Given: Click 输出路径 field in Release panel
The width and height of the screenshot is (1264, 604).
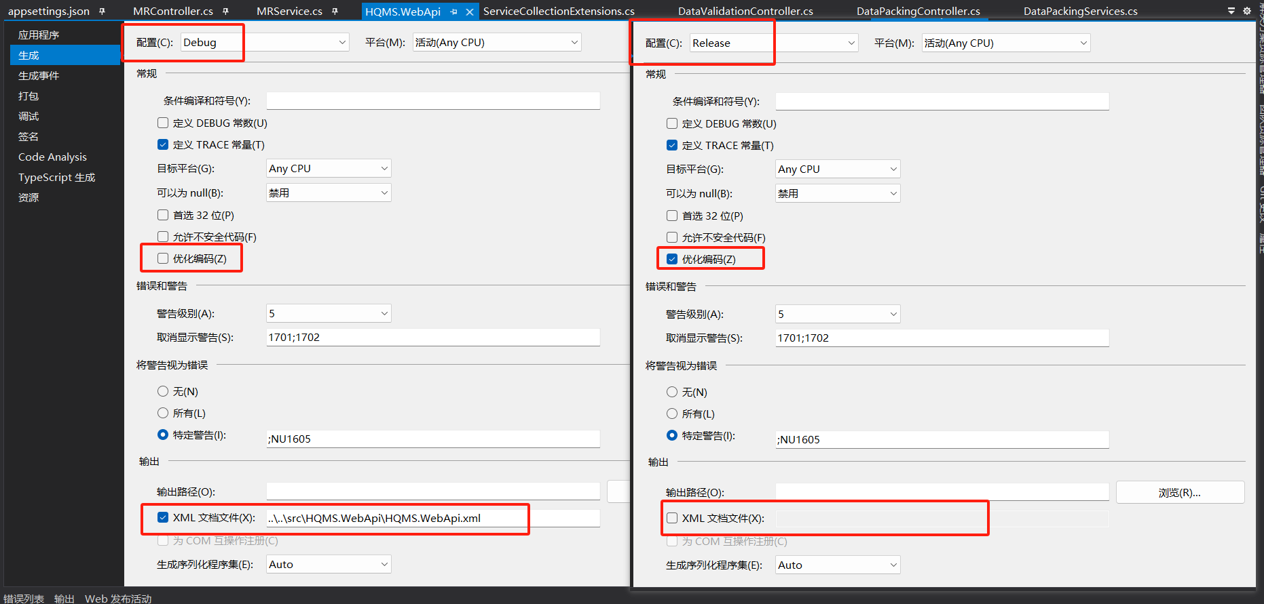Looking at the screenshot, I should (942, 492).
